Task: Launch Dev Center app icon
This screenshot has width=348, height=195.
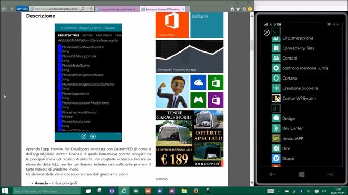Action: coord(276,128)
